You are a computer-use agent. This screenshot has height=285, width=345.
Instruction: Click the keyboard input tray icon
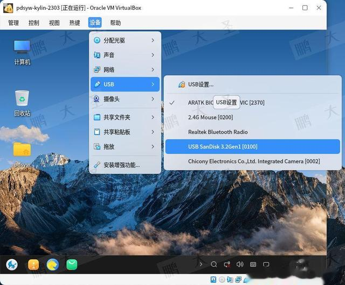253,264
